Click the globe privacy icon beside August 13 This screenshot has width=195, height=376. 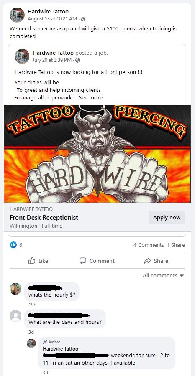83,19
